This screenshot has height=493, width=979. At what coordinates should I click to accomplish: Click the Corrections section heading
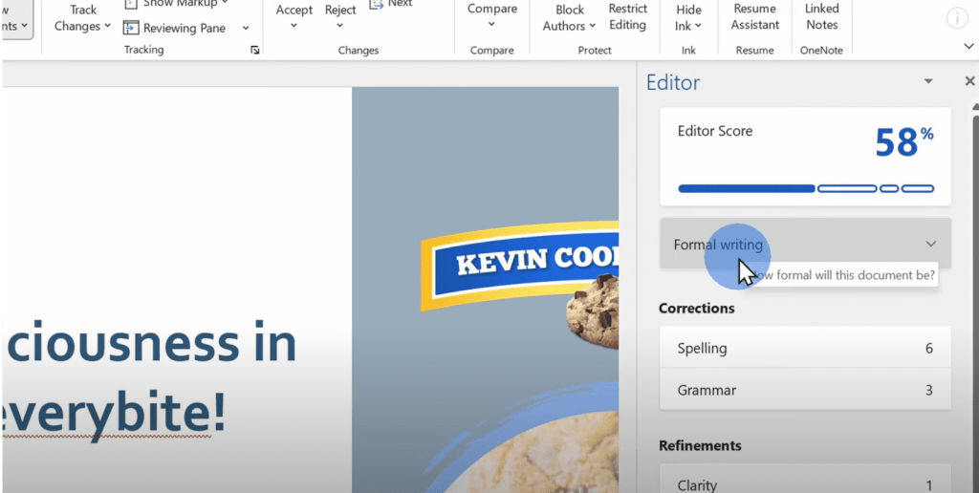[x=696, y=309]
